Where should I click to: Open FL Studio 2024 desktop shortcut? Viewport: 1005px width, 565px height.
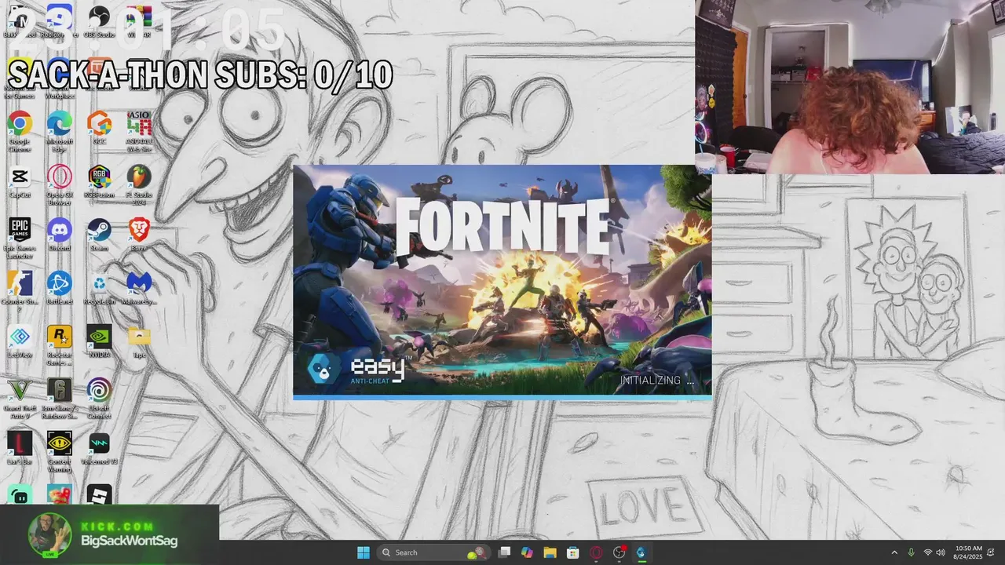click(x=139, y=184)
